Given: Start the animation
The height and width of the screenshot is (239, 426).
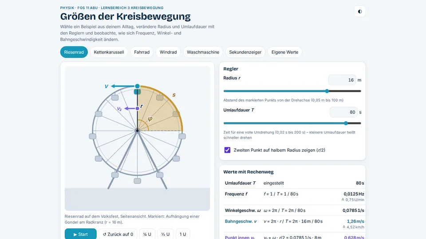Looking at the screenshot, I should tap(81, 234).
